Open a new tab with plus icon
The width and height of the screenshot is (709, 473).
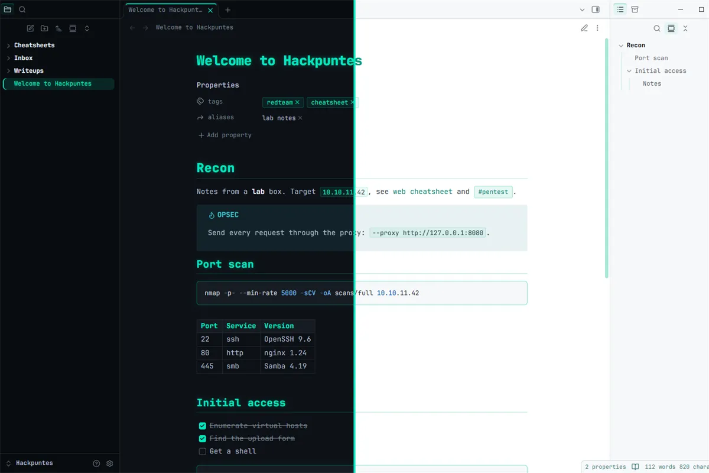point(227,10)
